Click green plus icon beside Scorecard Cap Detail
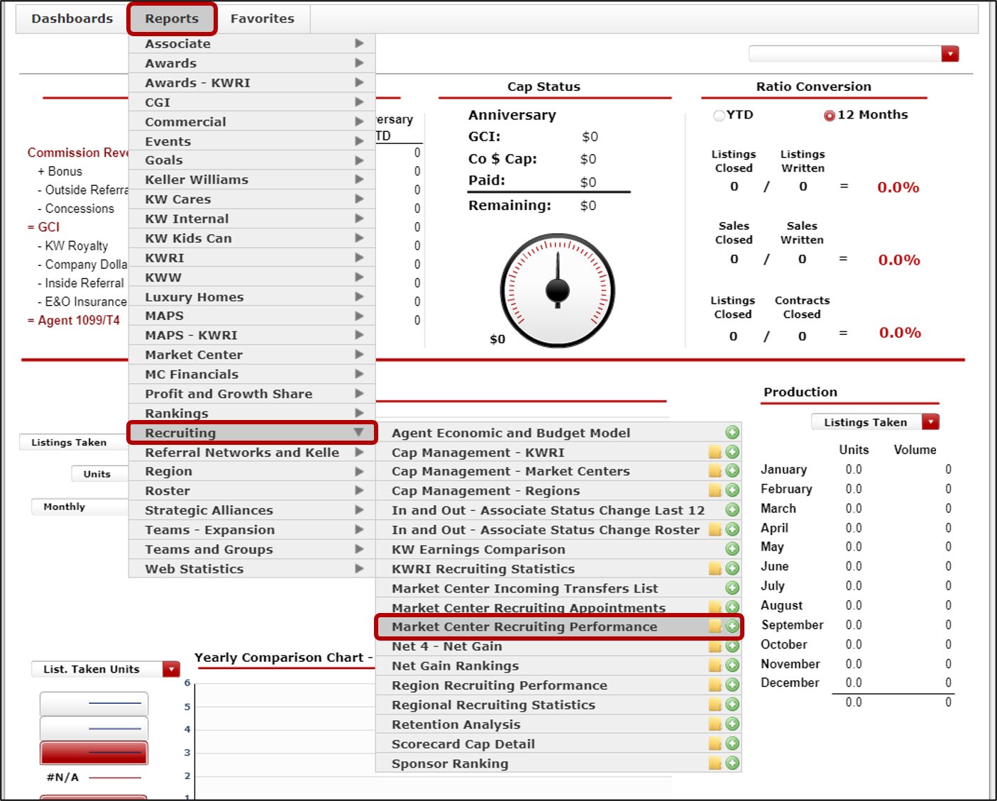 point(732,744)
